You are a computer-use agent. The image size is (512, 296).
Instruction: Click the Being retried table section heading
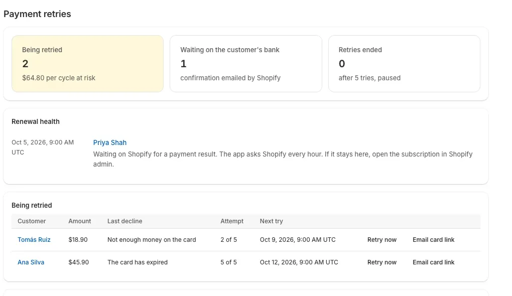click(32, 205)
